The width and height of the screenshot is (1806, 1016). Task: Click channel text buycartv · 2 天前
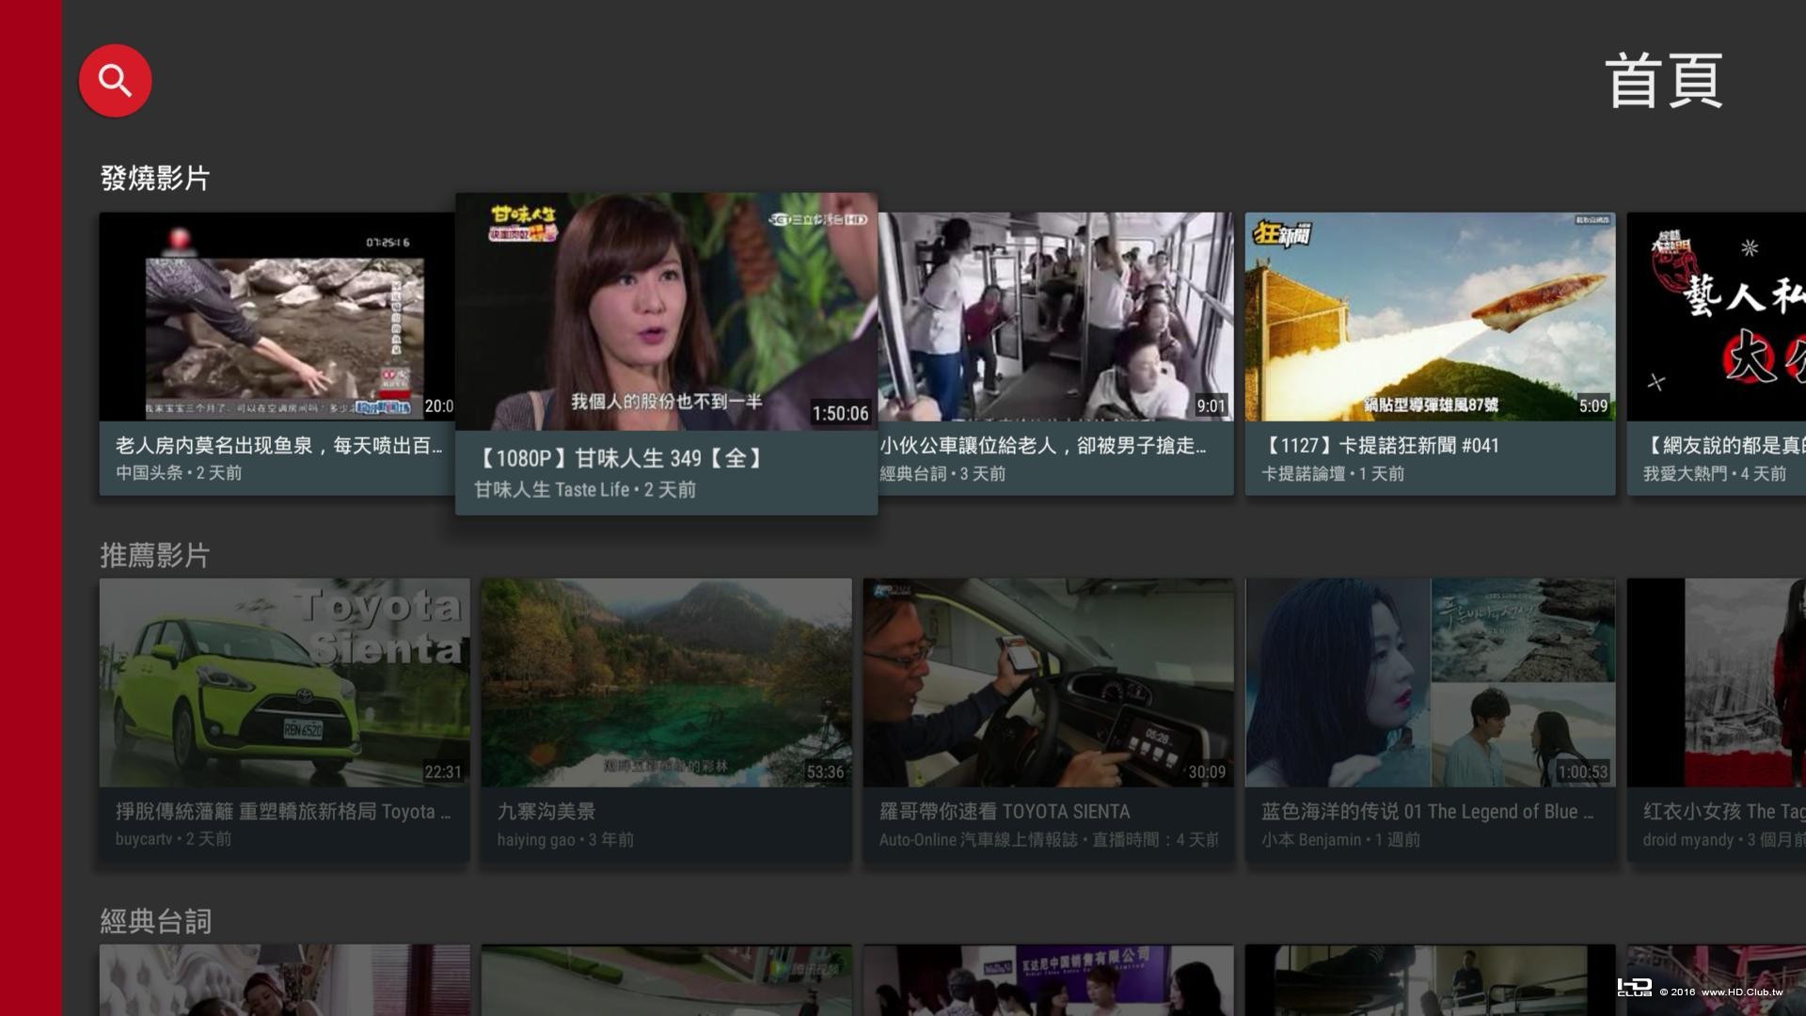pos(173,838)
